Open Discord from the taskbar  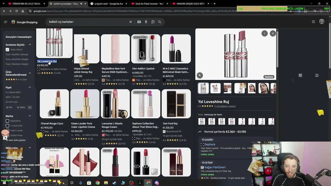click(x=157, y=183)
